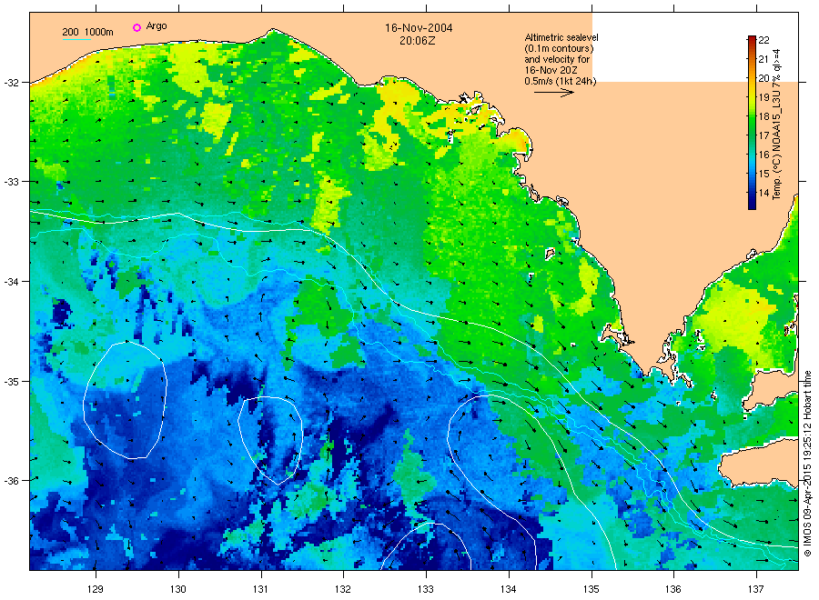
Task: Click the '-33' latitude axis label
Action: pyautogui.click(x=12, y=182)
